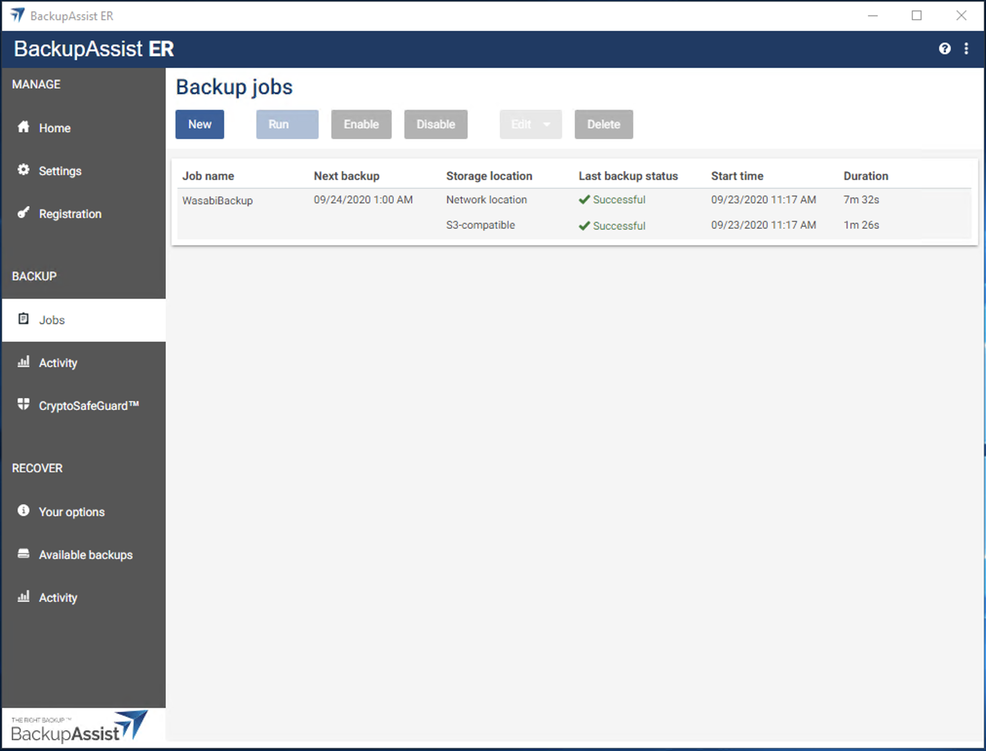This screenshot has width=986, height=751.
Task: Click the Enable button
Action: (361, 124)
